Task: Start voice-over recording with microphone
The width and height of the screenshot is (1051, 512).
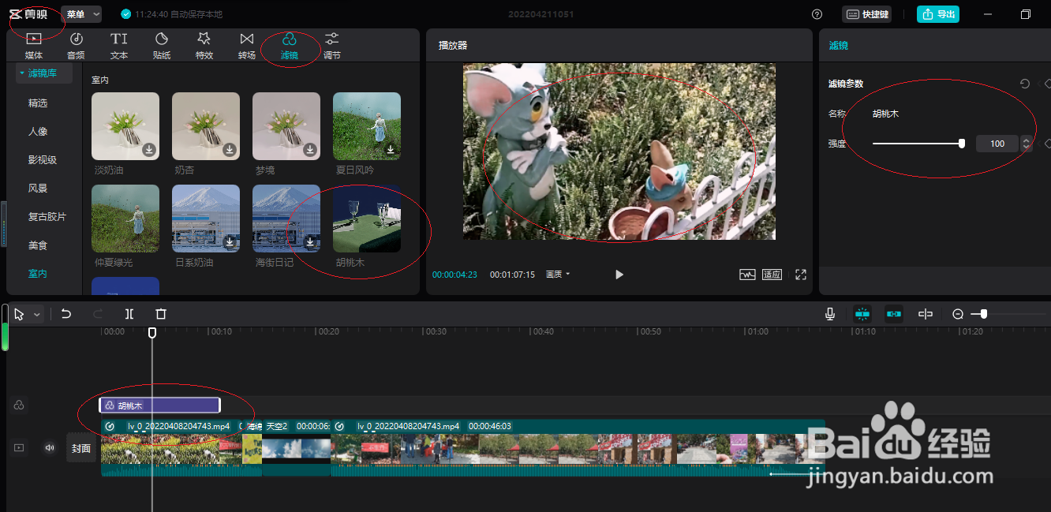Action: tap(830, 314)
